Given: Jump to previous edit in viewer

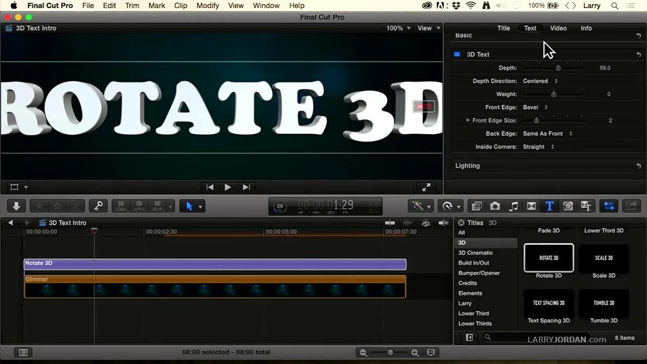Looking at the screenshot, I should (x=210, y=187).
